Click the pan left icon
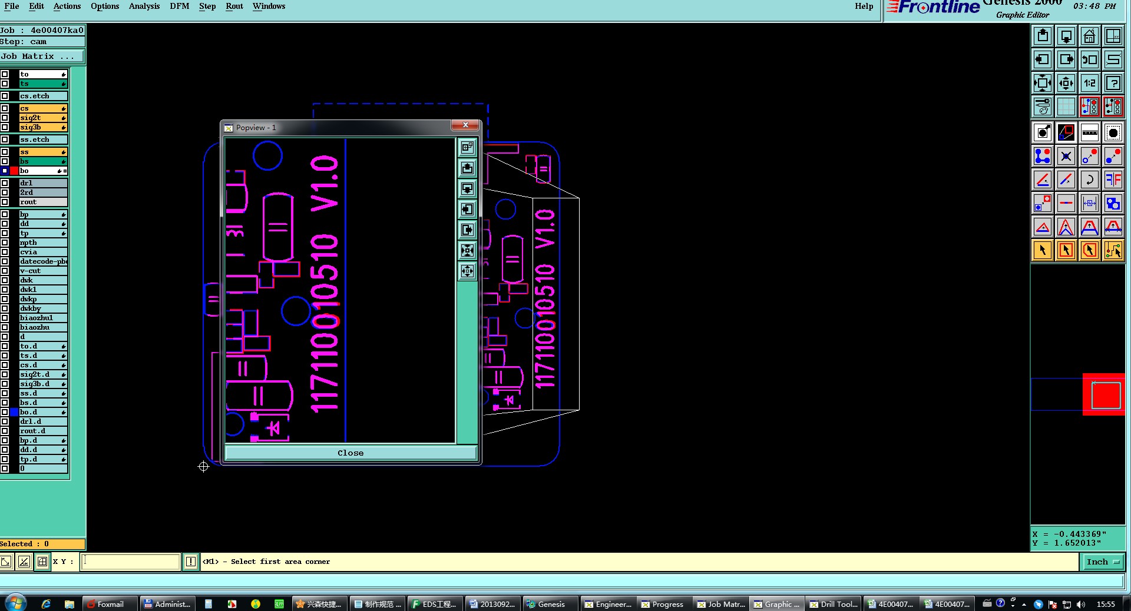The height and width of the screenshot is (611, 1131). [x=1043, y=60]
